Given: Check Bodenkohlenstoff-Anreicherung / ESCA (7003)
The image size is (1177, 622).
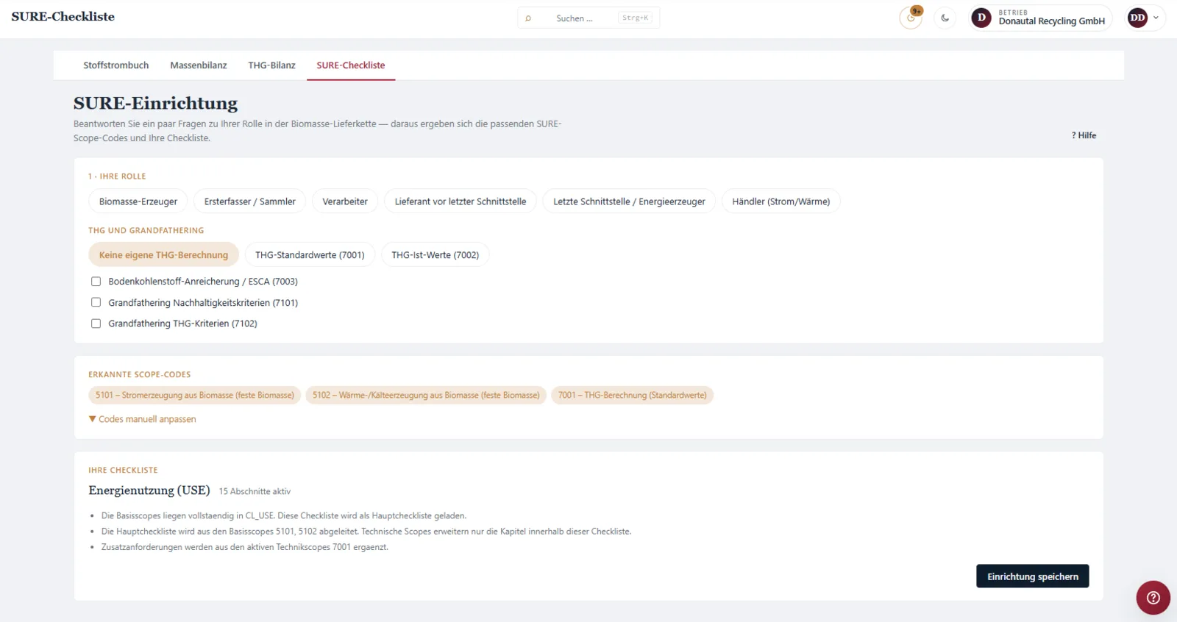Looking at the screenshot, I should pos(96,282).
